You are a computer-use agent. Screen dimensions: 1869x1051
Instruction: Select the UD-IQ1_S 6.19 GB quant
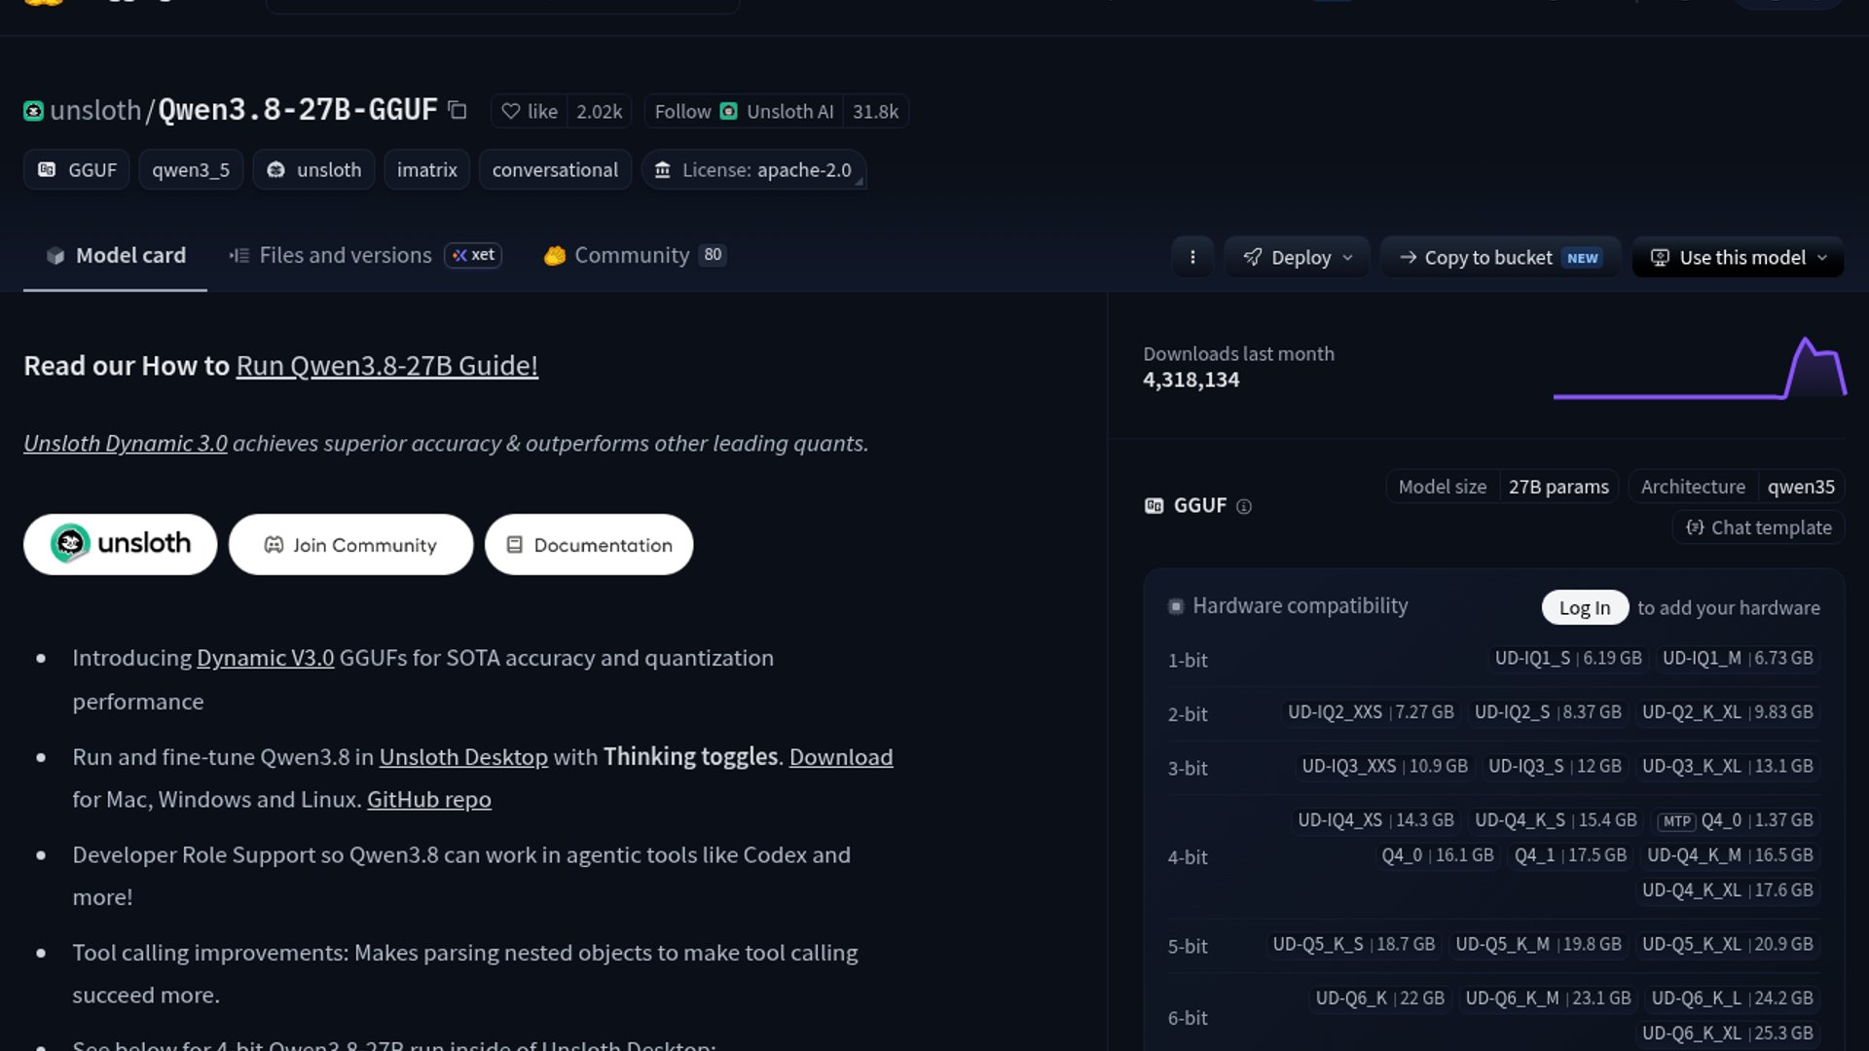point(1568,659)
